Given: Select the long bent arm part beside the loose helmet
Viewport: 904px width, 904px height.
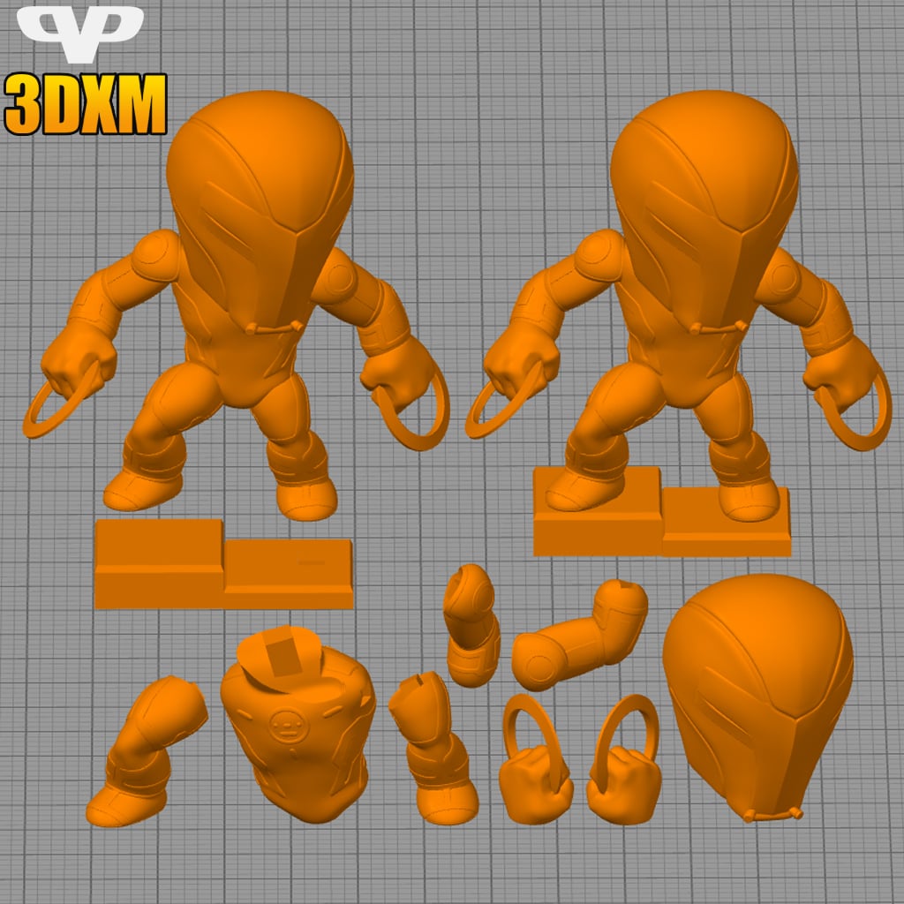Looking at the screenshot, I should [579, 636].
